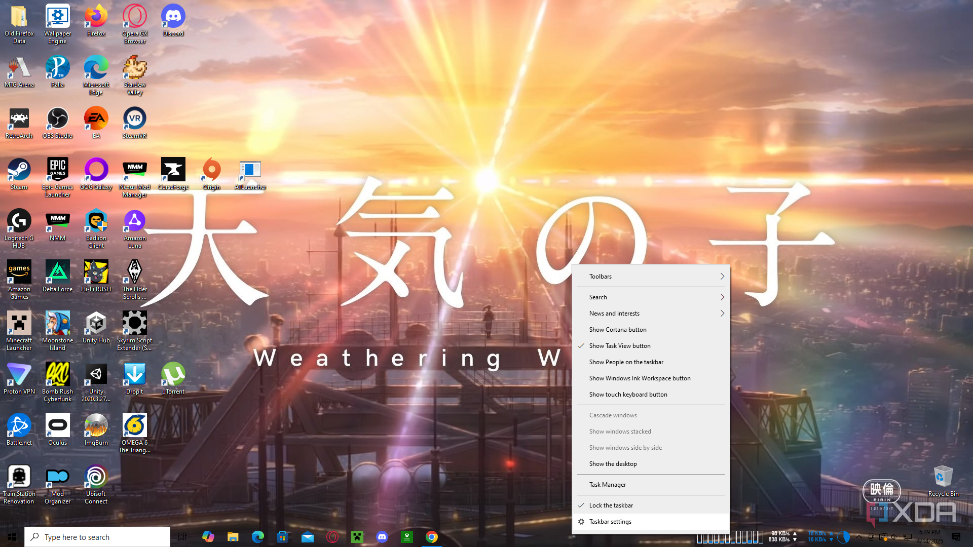Expand the Toolbars submenu
Image resolution: width=973 pixels, height=547 pixels.
(x=651, y=277)
